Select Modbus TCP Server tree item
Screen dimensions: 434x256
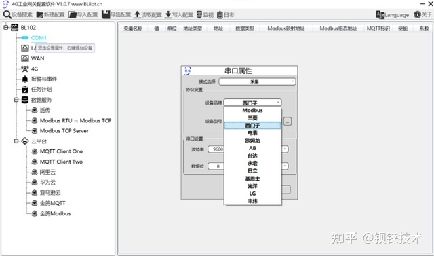(x=64, y=131)
